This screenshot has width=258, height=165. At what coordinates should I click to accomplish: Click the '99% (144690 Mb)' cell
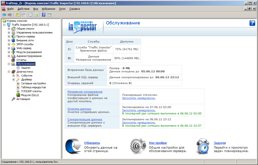click(x=127, y=58)
